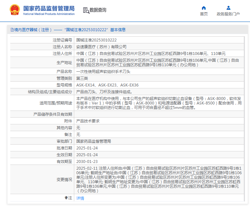250x206 pixels.
Task: Click 产品技术要求 attachment value
Action: click(x=88, y=121)
